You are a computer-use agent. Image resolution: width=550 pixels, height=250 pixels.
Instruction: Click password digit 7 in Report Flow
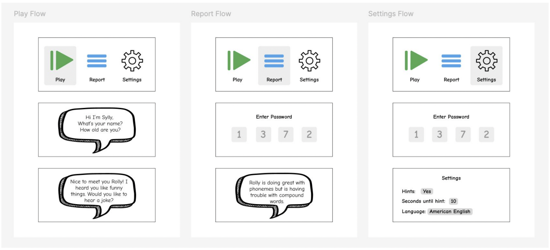point(285,134)
